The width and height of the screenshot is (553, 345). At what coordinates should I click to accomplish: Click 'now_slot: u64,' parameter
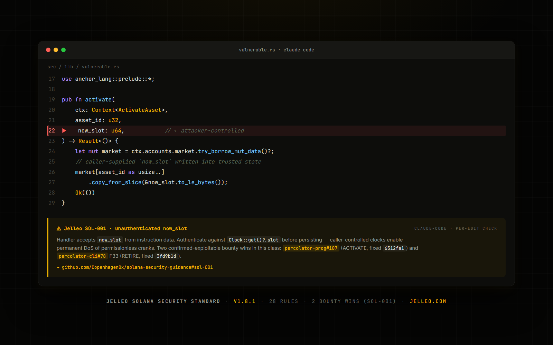[x=101, y=131]
